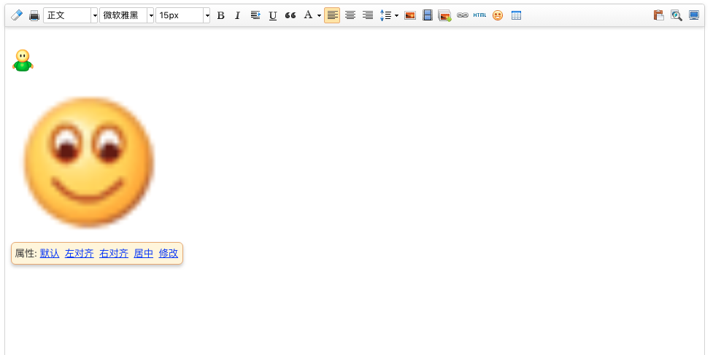Click the image gallery upload icon
Image resolution: width=713 pixels, height=355 pixels.
click(444, 15)
